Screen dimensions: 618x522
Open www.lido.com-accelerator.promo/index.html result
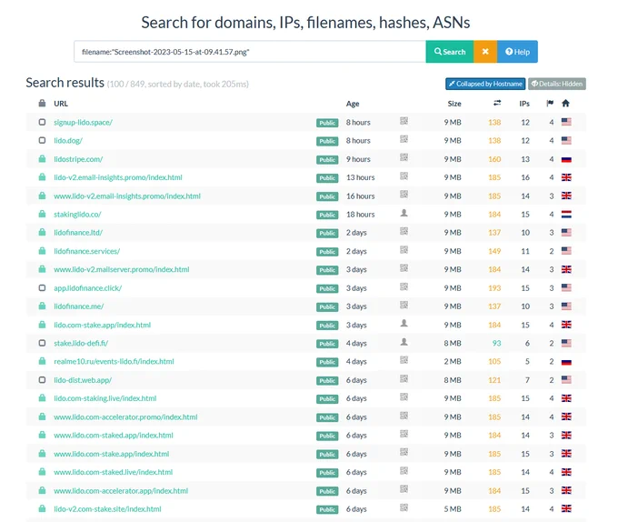(125, 417)
